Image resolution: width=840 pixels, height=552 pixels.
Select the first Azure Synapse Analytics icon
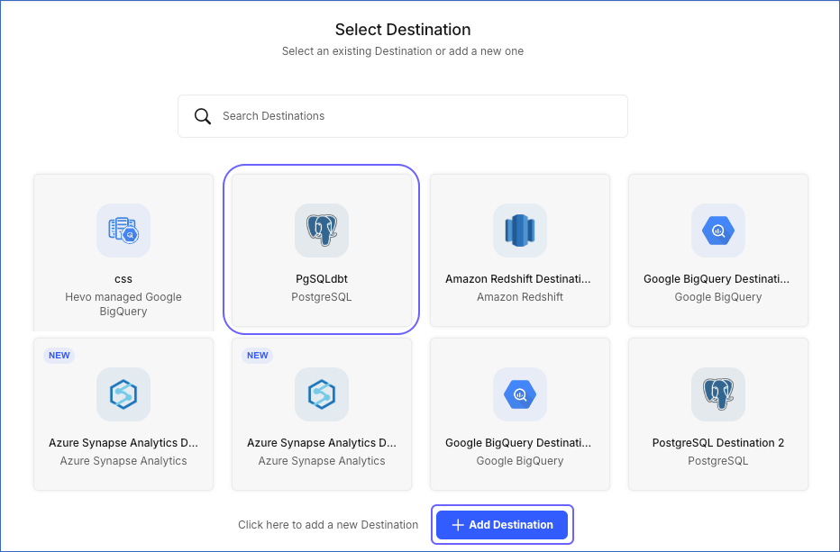(123, 394)
